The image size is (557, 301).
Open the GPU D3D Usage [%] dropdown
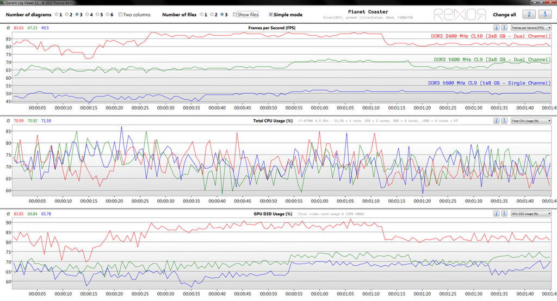point(531,214)
